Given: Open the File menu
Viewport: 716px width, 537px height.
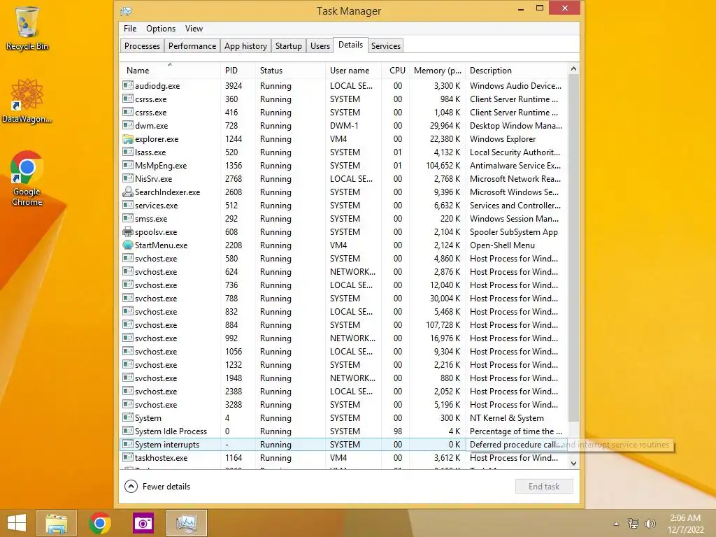Looking at the screenshot, I should point(130,28).
